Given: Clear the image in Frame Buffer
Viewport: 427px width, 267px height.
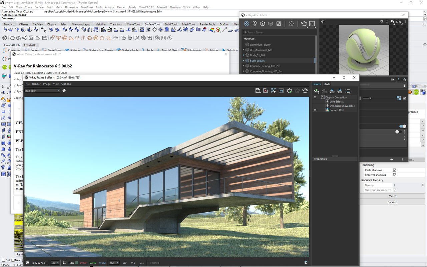Looking at the screenshot, I should point(266,90).
